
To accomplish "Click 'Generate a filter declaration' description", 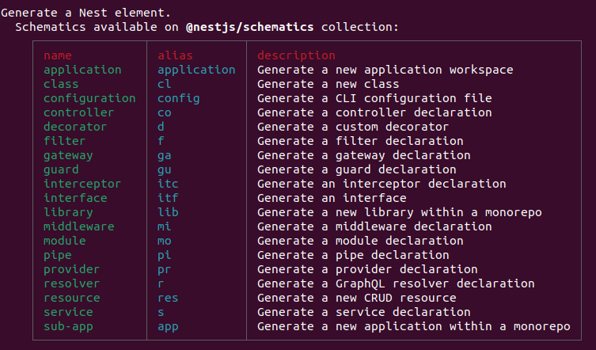I will (360, 141).
